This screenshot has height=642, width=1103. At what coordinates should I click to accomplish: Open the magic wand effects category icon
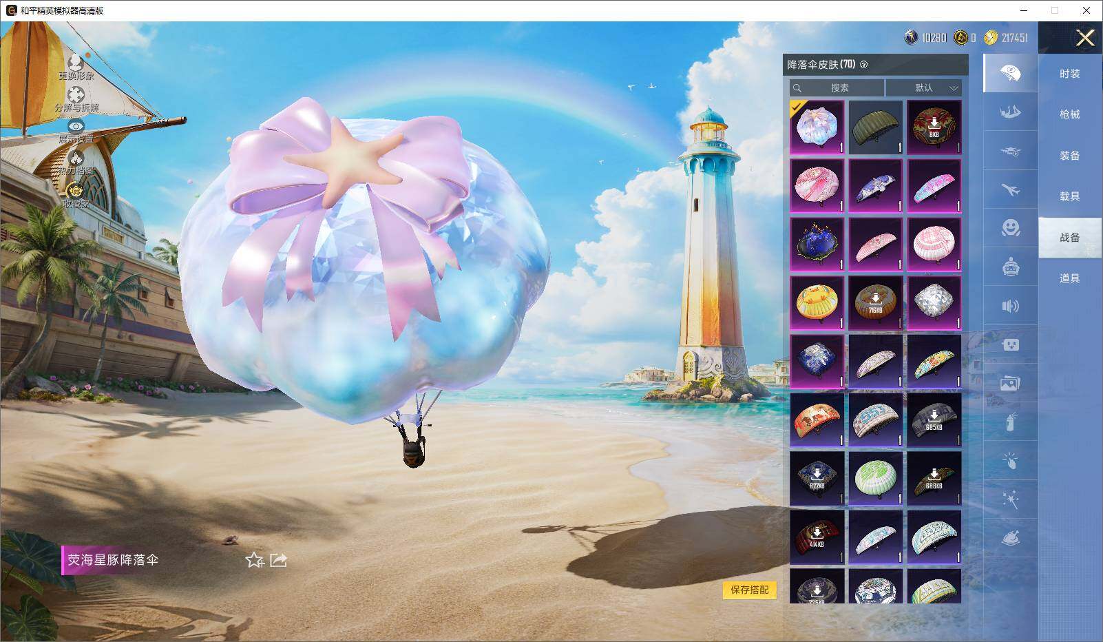pos(1010,500)
